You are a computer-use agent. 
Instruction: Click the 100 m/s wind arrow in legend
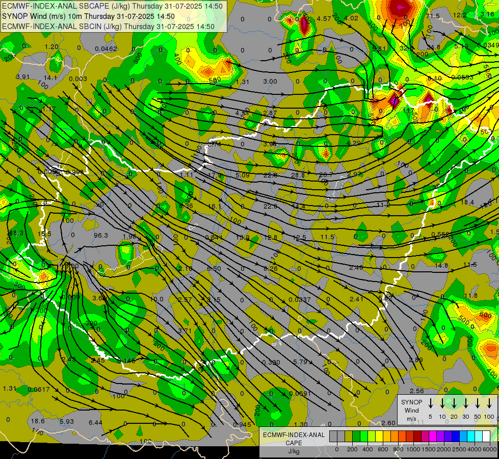tap(489, 403)
